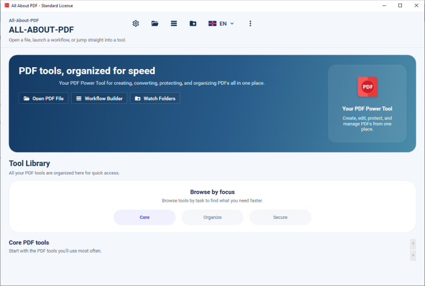
Task: Open the EN language dropdown
Action: click(x=221, y=24)
